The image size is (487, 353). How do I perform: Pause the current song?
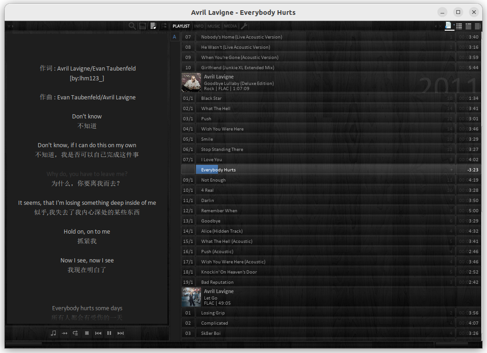pos(109,333)
